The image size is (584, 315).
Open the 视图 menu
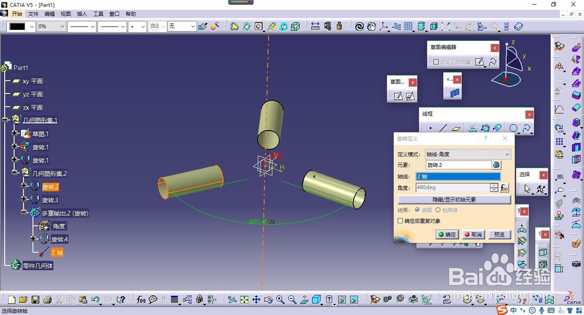pyautogui.click(x=65, y=14)
